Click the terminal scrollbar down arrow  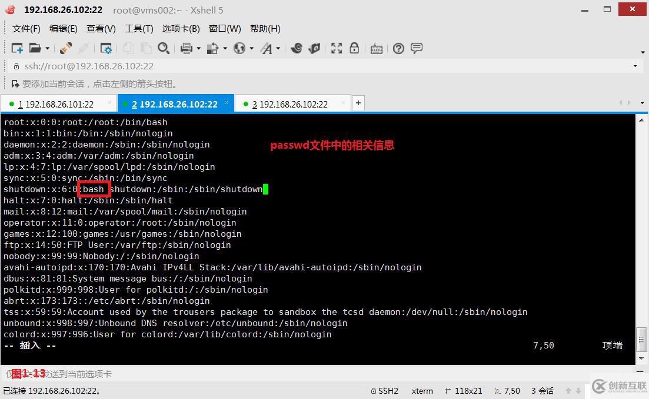coord(641,358)
